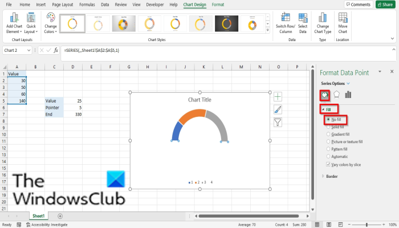Click Move Chart icon
Image resolution: width=399 pixels, height=228 pixels.
pos(343,23)
